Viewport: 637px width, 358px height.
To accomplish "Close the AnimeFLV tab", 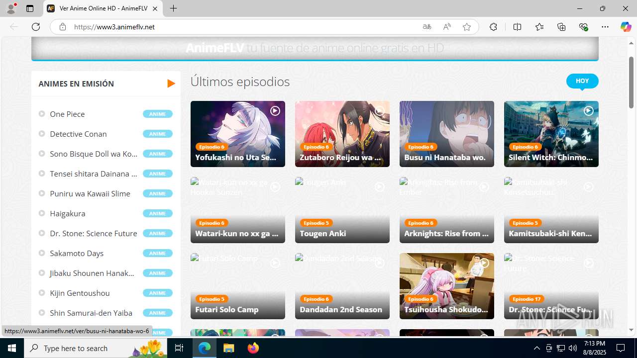I will [155, 8].
